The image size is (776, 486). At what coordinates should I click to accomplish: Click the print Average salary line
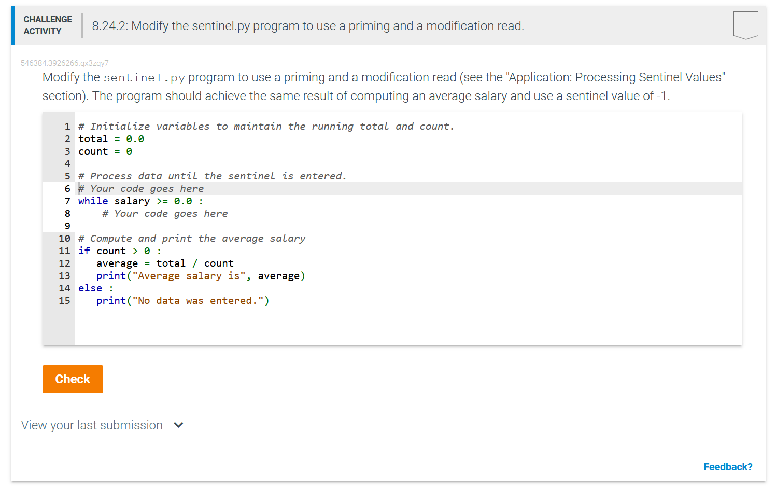pyautogui.click(x=200, y=275)
